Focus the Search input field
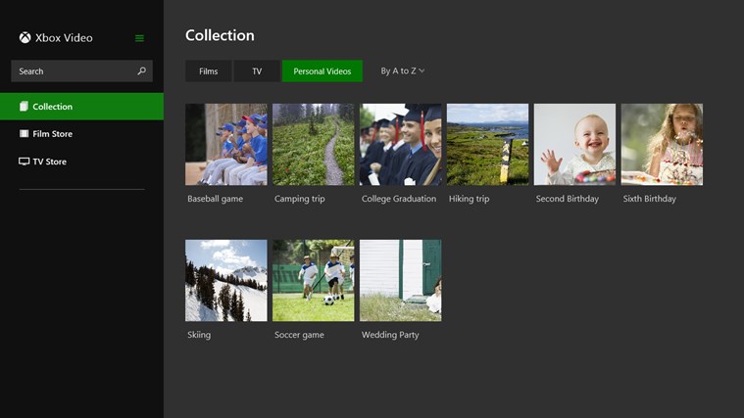Viewport: 744px width, 418px height. pyautogui.click(x=74, y=71)
